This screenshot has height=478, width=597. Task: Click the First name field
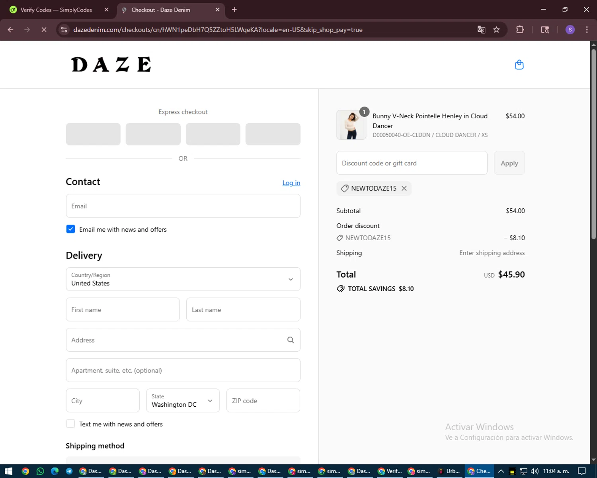click(x=123, y=310)
